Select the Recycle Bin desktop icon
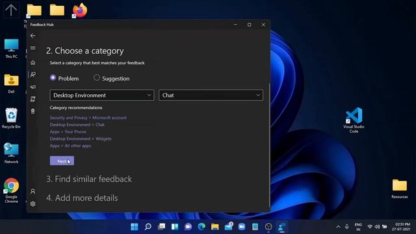 pyautogui.click(x=11, y=118)
